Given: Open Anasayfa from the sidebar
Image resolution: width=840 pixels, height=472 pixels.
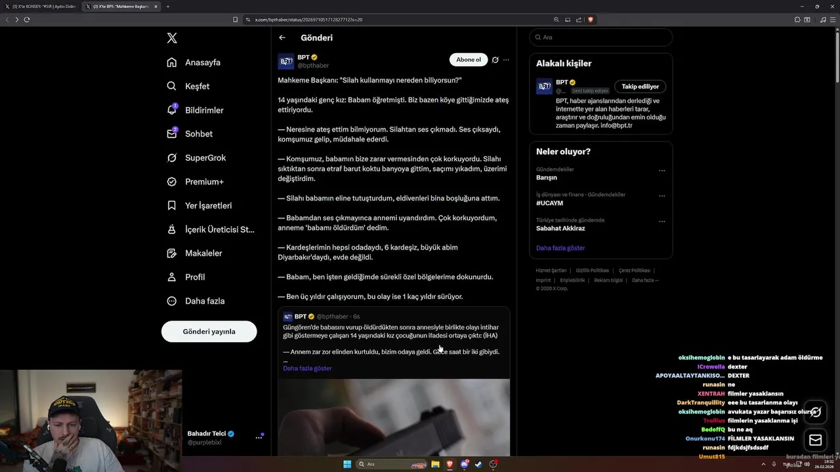Looking at the screenshot, I should pyautogui.click(x=194, y=62).
